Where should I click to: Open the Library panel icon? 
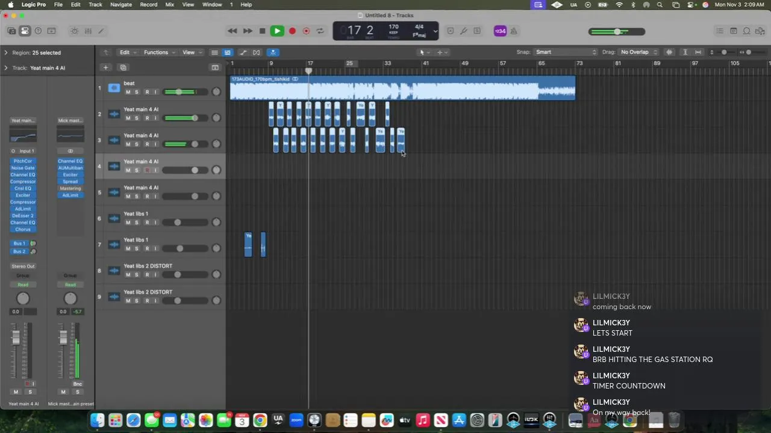point(11,31)
